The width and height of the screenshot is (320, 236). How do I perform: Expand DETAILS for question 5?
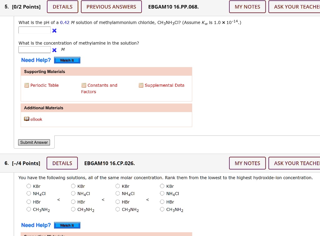(x=62, y=7)
